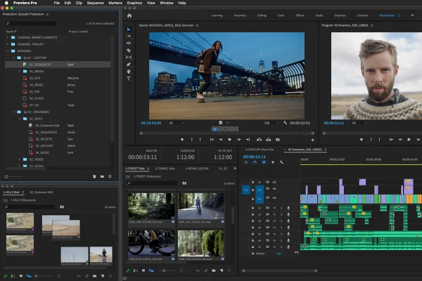Play the Program monitor
The height and width of the screenshot is (281, 422).
(409, 140)
